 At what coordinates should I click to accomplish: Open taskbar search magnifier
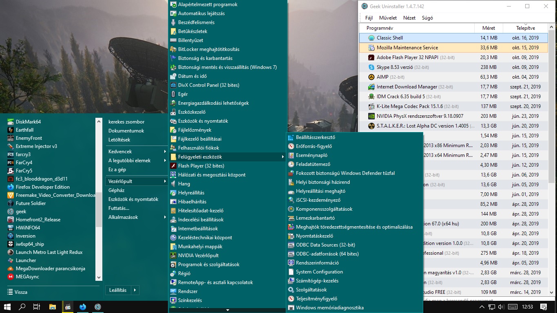coord(22,307)
